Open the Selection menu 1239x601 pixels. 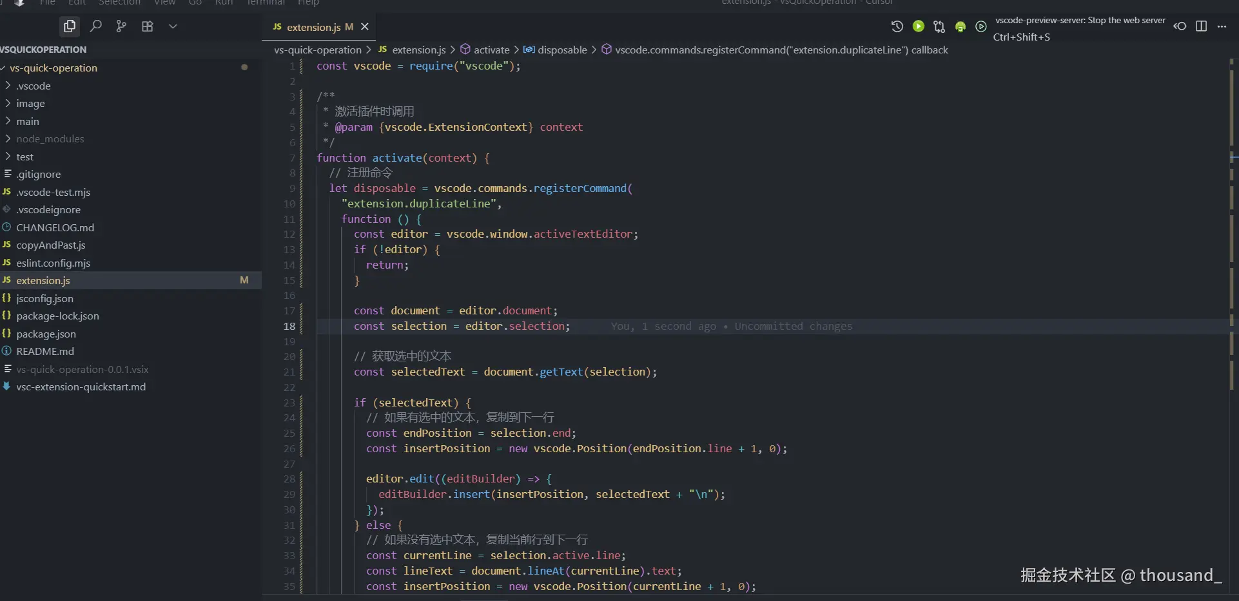tap(119, 3)
